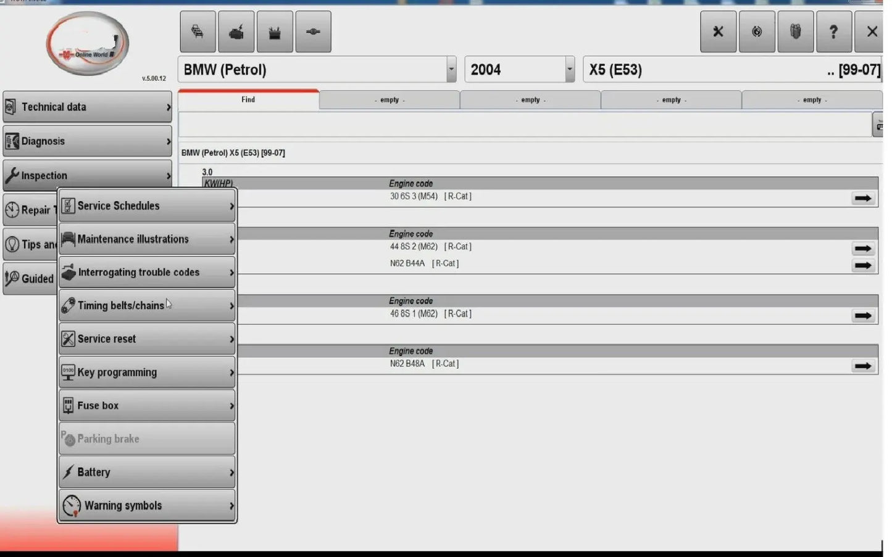
Task: Open the BMW (Petrol) make dropdown
Action: 451,70
